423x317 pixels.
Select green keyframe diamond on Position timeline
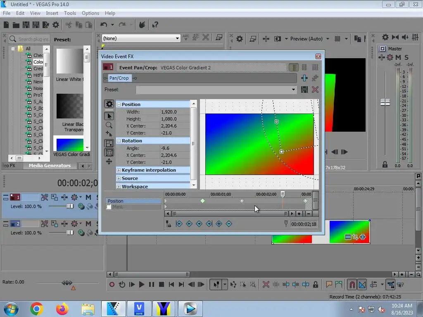[x=202, y=201]
